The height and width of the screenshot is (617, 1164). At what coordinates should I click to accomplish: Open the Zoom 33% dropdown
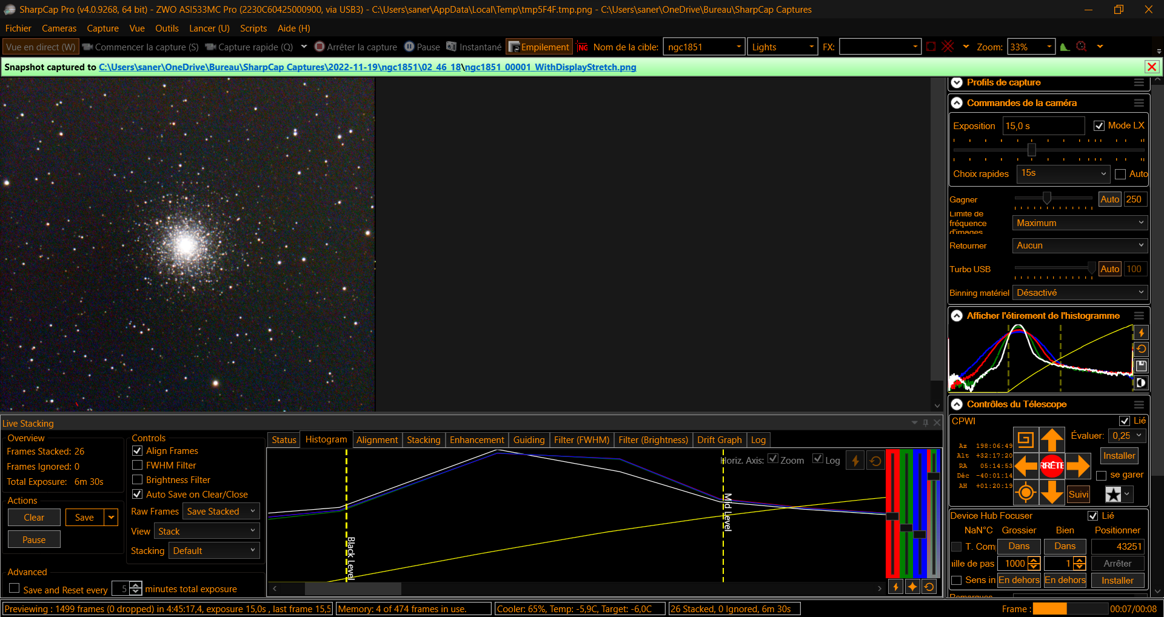coord(1031,47)
